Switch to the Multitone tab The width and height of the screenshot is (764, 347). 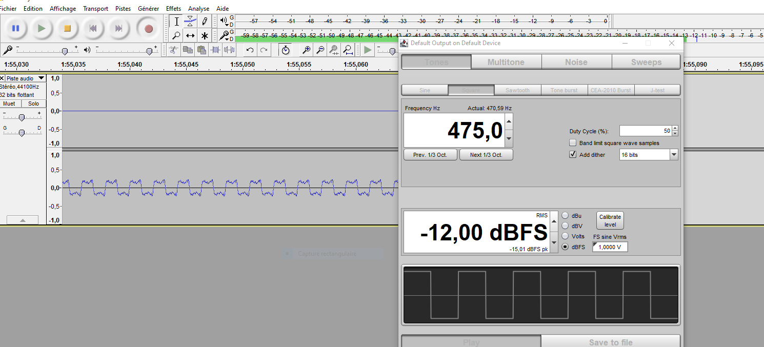(x=506, y=62)
